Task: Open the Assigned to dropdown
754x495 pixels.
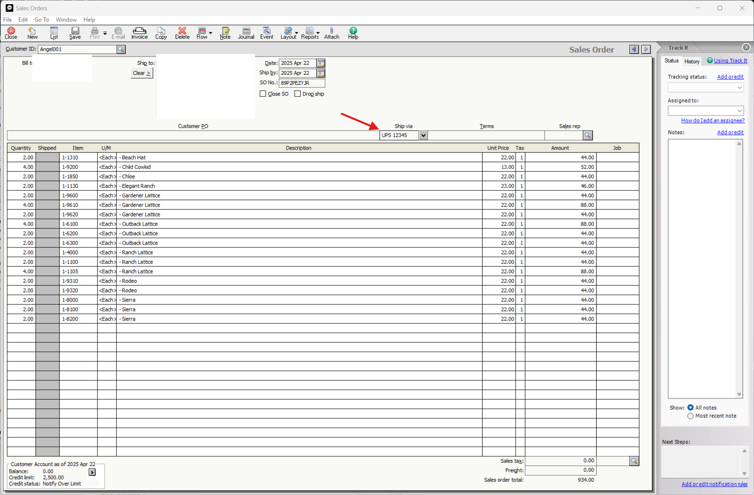Action: 706,111
